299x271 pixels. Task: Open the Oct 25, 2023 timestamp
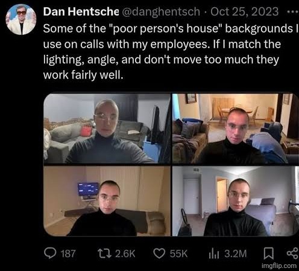pos(245,11)
